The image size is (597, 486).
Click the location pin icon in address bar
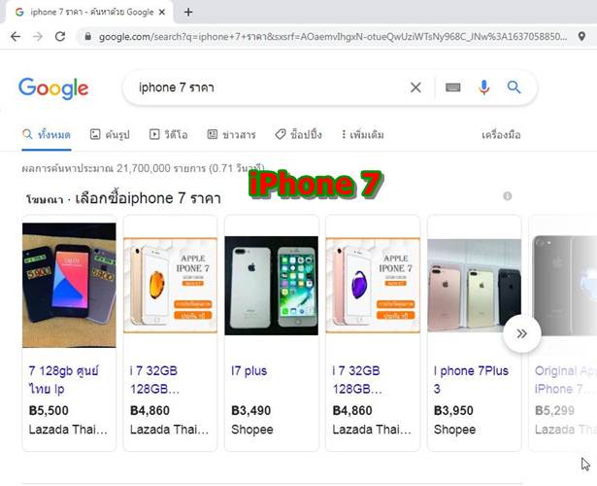pos(581,37)
